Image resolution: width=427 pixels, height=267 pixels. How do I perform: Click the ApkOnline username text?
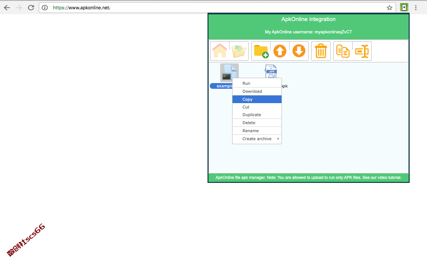point(309,32)
